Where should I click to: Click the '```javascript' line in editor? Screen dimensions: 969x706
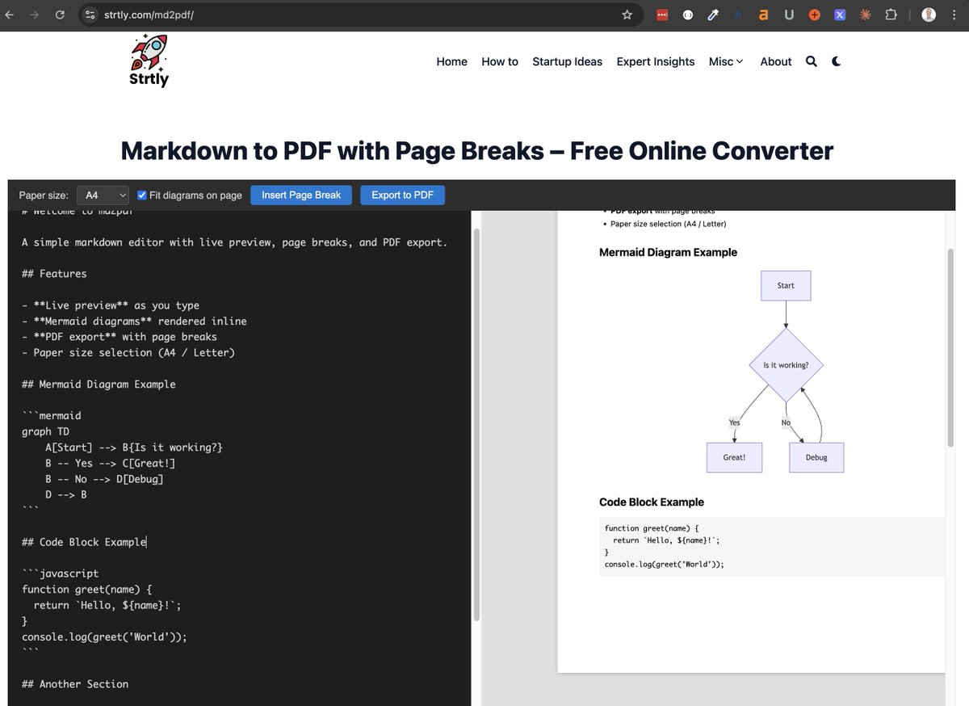pos(61,574)
